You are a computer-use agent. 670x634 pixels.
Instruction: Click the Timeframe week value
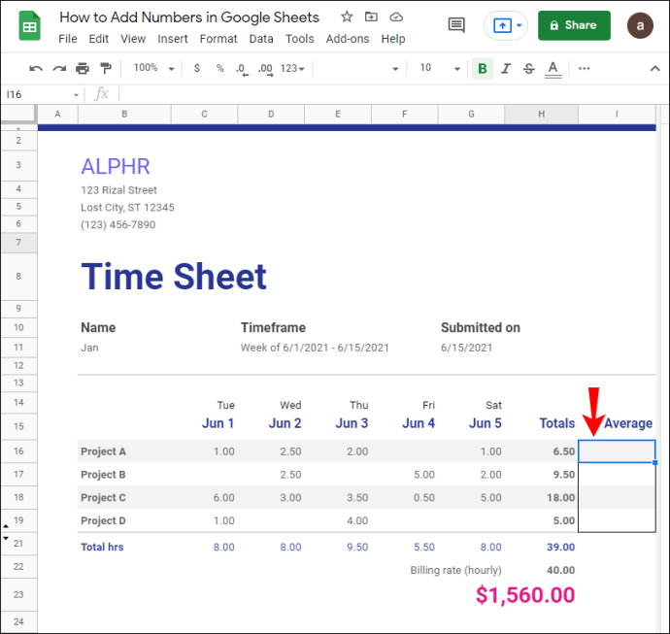pos(315,348)
